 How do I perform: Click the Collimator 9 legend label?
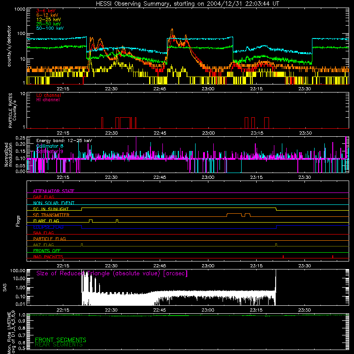click(x=50, y=151)
